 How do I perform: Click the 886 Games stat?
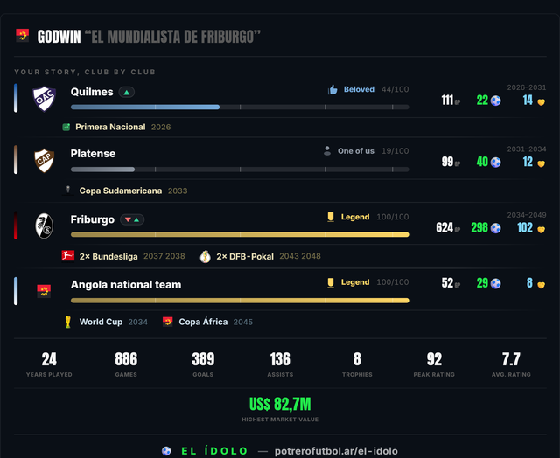126,364
